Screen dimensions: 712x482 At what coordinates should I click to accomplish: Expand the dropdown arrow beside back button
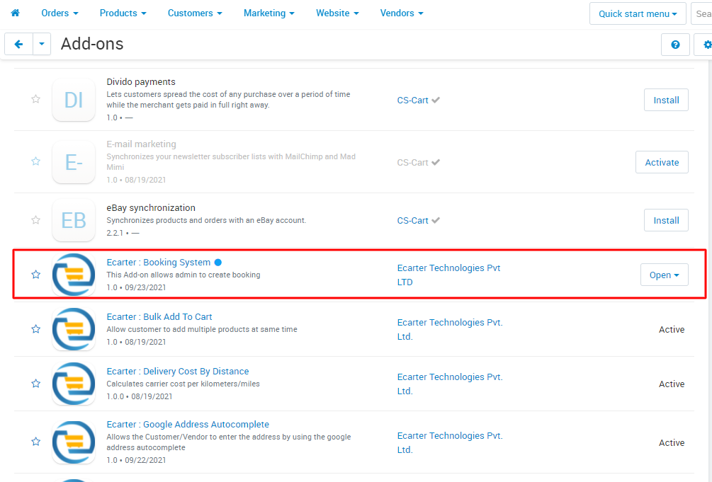coord(42,44)
